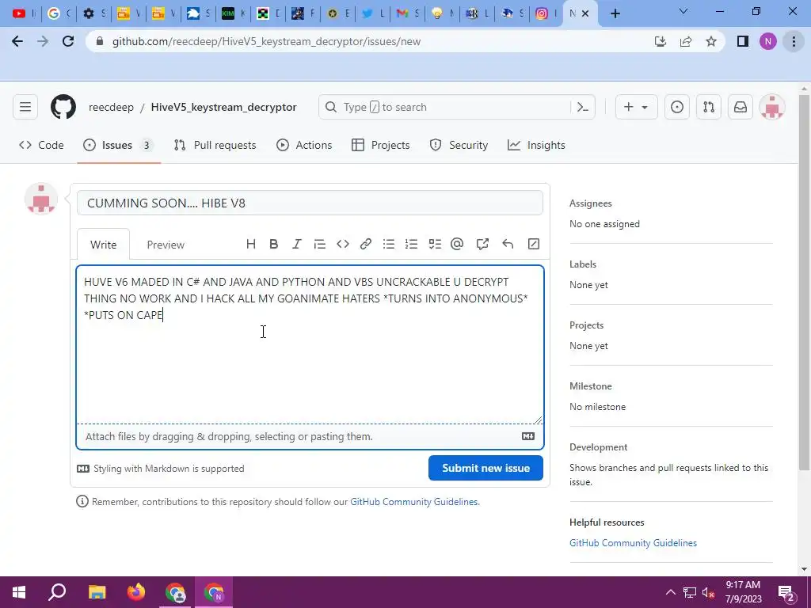Toggle the Chrome side panel

pyautogui.click(x=743, y=41)
